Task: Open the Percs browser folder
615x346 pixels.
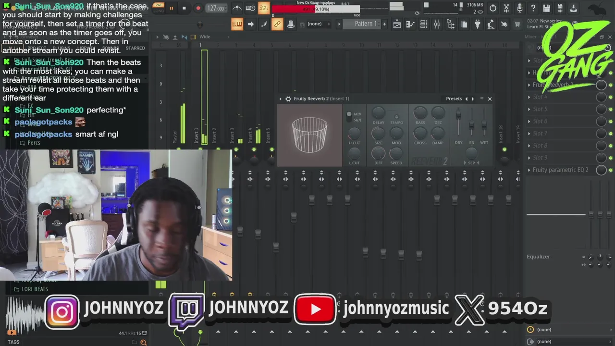Action: point(34,143)
